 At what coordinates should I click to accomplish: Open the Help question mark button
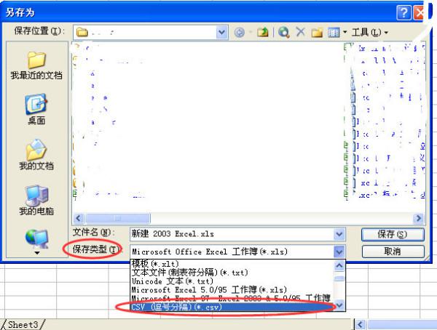coord(403,12)
